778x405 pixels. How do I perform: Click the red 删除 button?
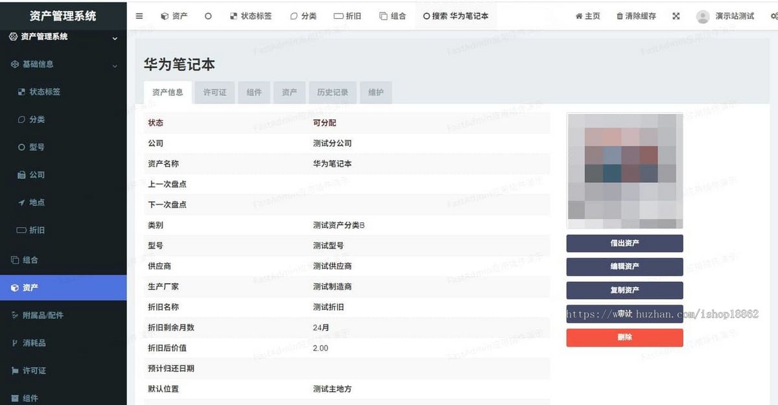[x=624, y=337]
